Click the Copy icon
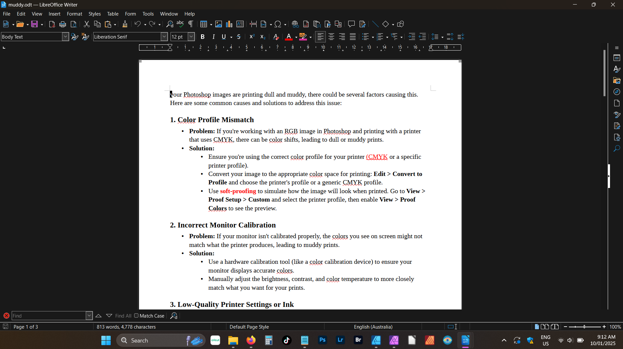 [97, 24]
